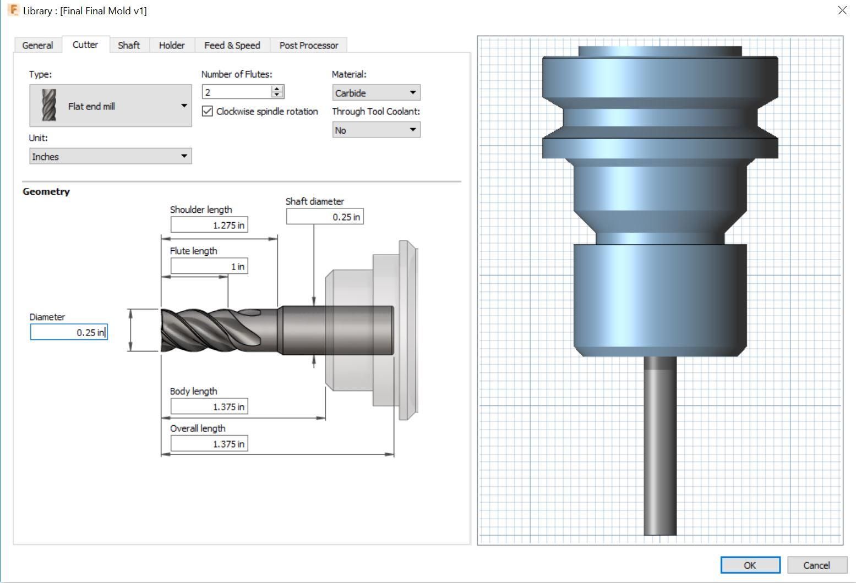Expand the Unit dropdown showing Inches

tap(110, 157)
